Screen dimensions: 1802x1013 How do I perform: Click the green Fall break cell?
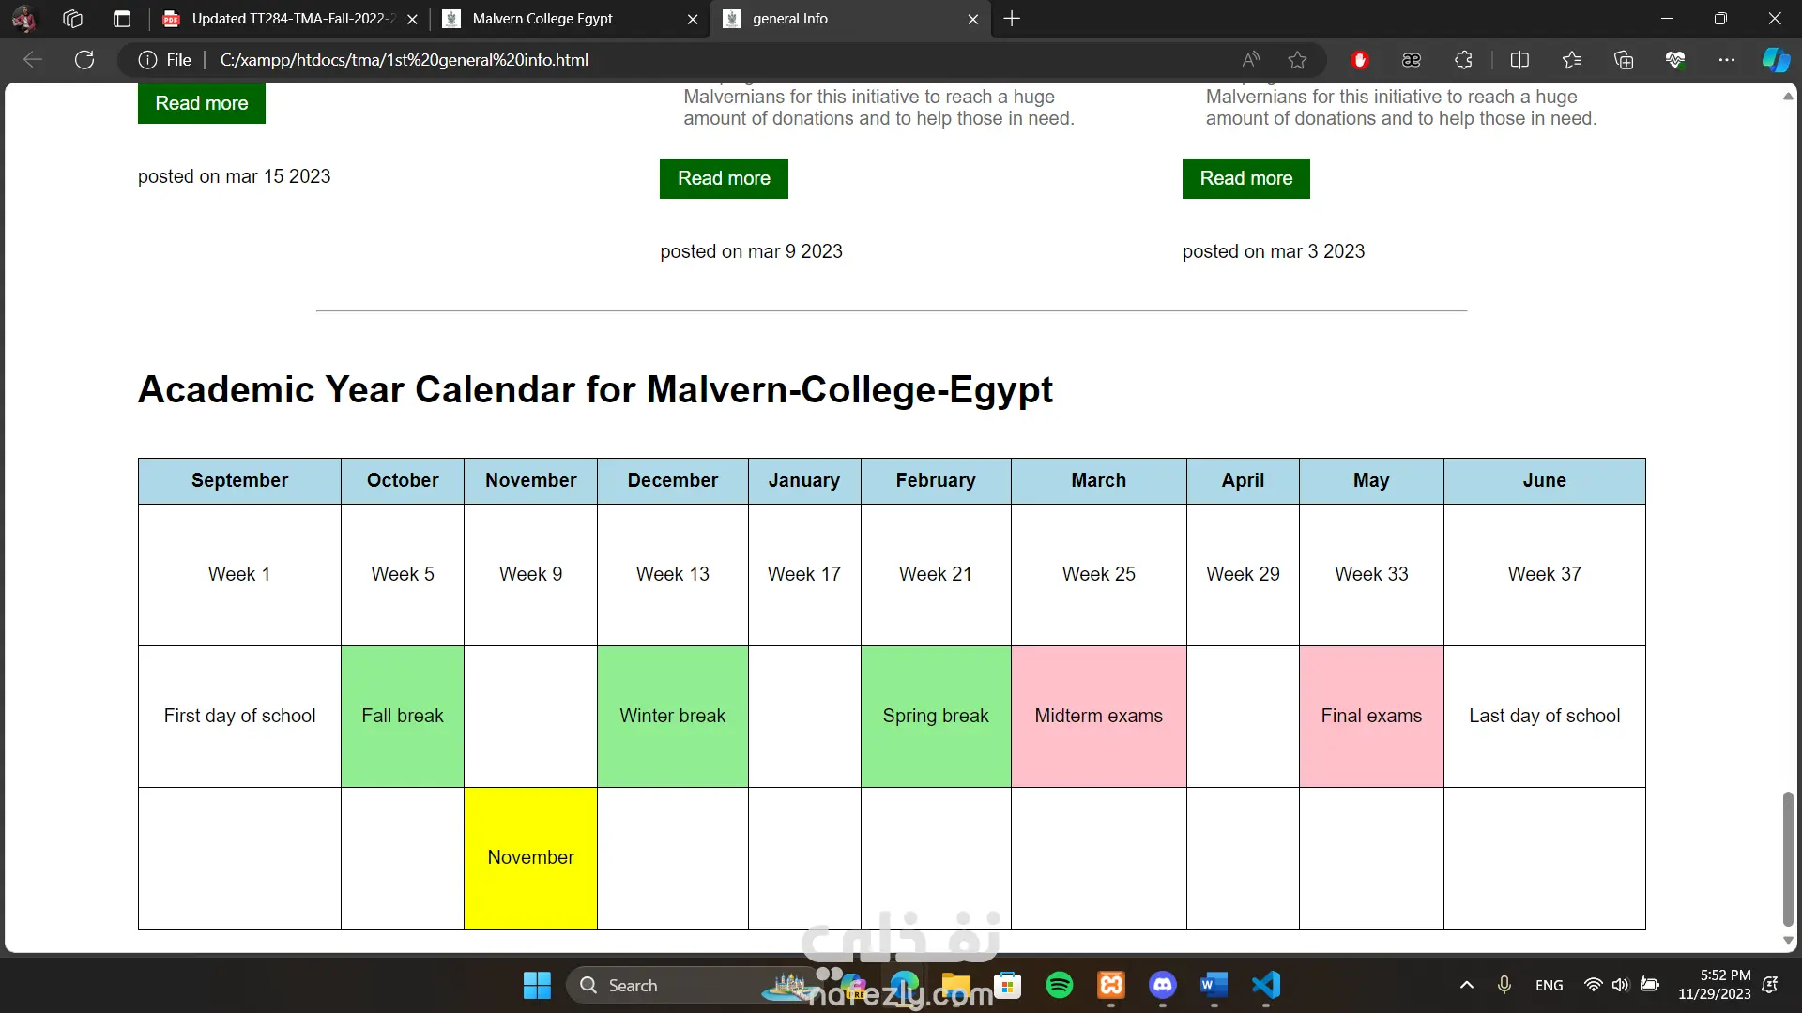point(403,717)
